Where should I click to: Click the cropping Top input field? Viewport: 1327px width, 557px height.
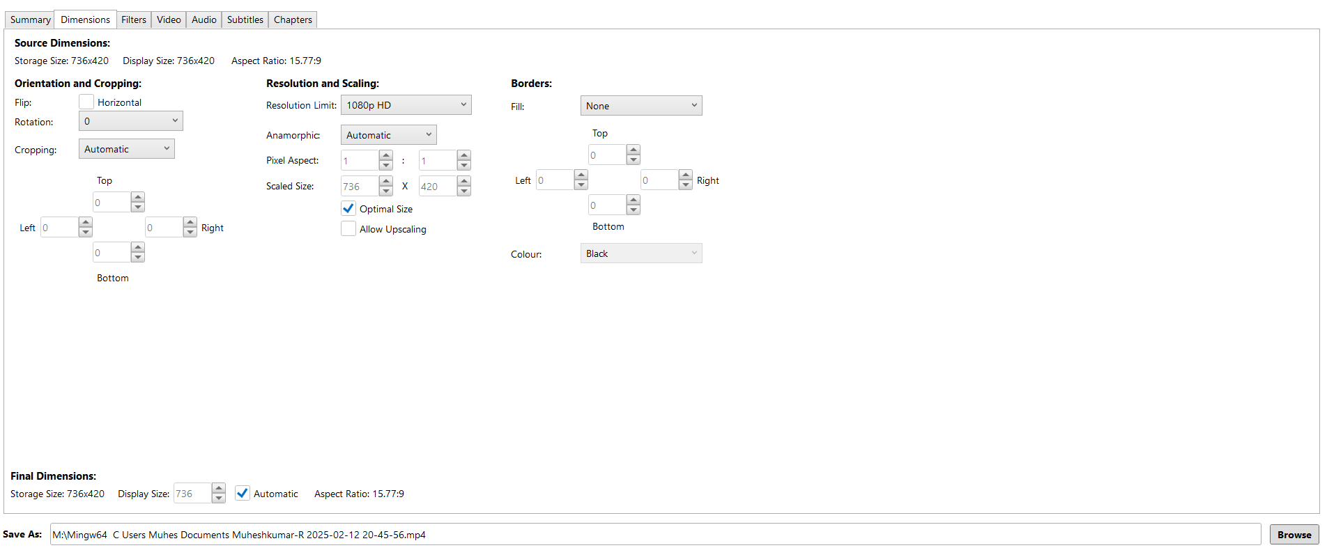click(112, 202)
